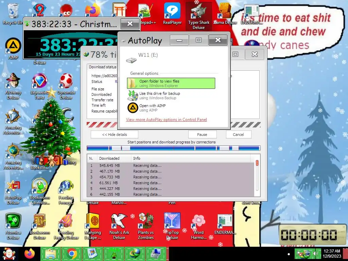Click the 00:00:00 timer gadget
This screenshot has width=348, height=261.
(x=313, y=235)
